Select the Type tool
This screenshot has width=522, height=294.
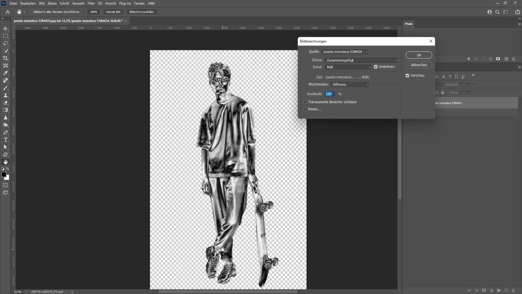point(5,140)
